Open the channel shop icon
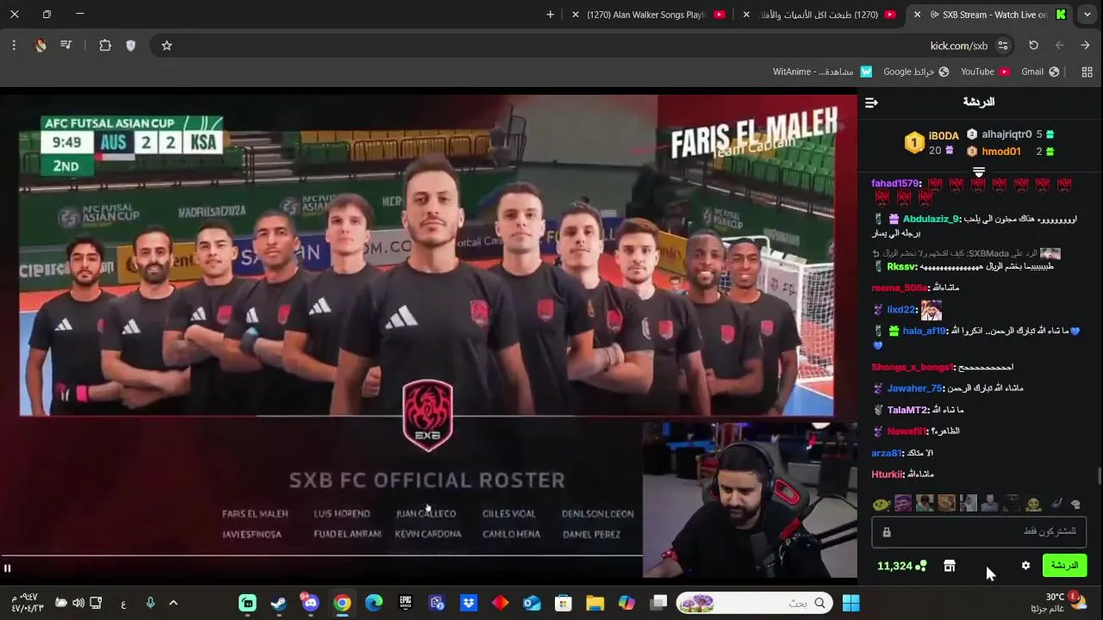 tap(950, 566)
